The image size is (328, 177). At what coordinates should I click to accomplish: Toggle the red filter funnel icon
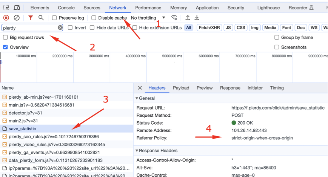(x=31, y=18)
